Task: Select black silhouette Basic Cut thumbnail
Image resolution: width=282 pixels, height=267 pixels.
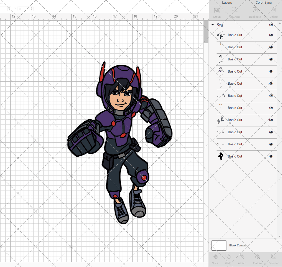Action: tap(221, 156)
